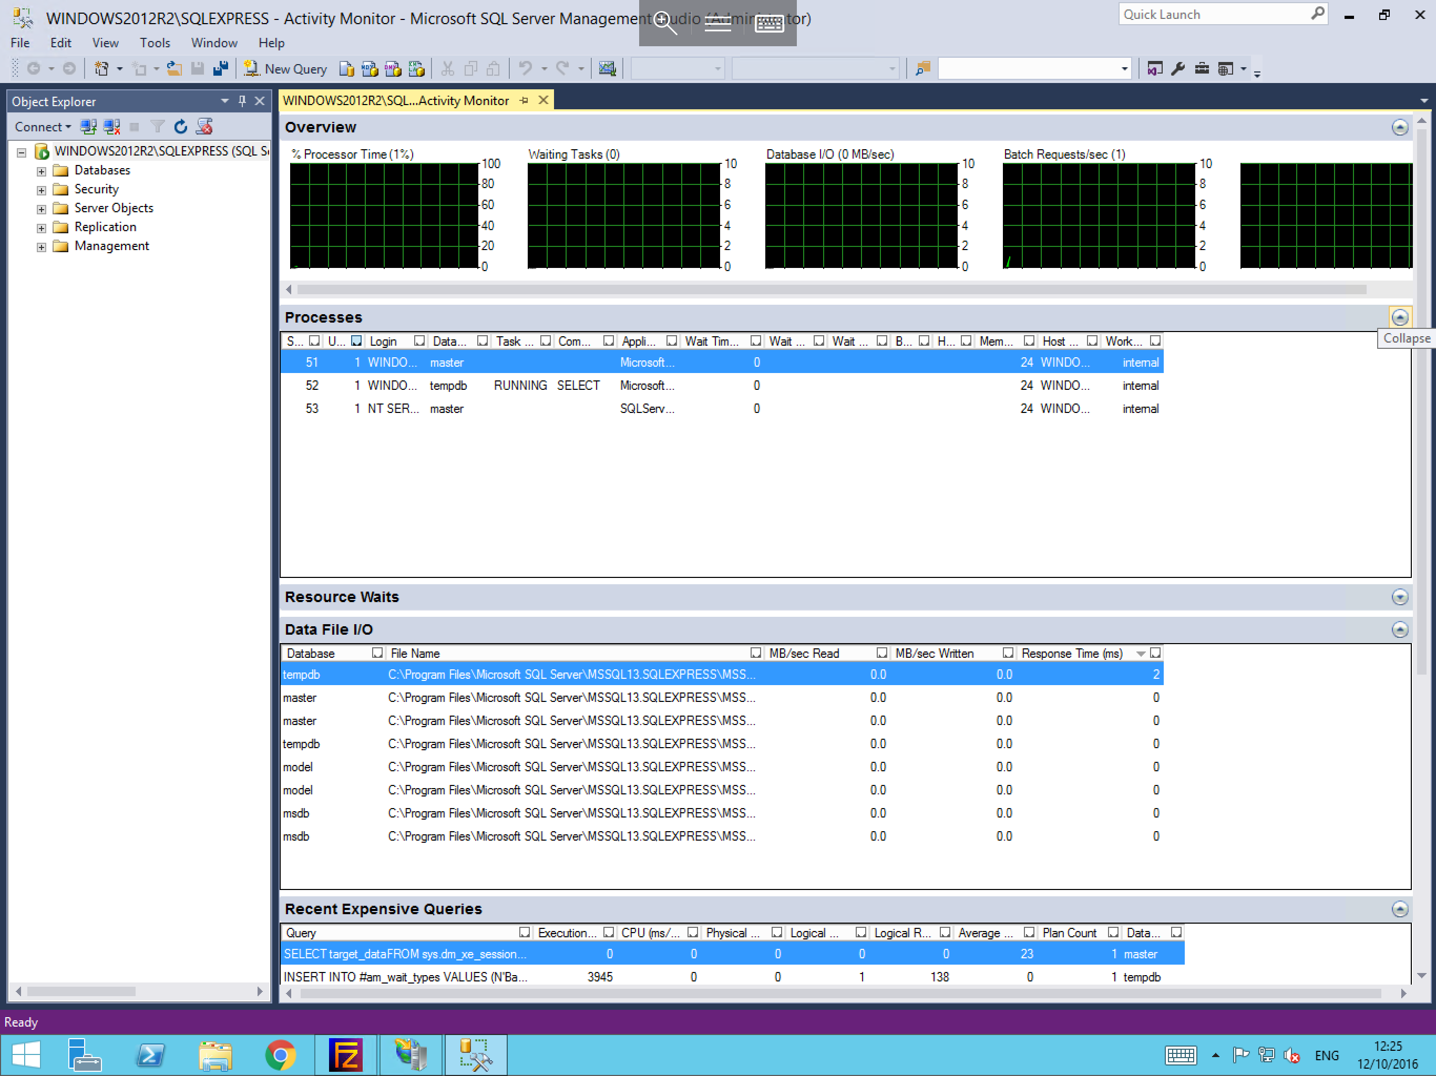The height and width of the screenshot is (1076, 1436).
Task: Click the Analysis Services DMX Query icon
Action: pos(393,69)
